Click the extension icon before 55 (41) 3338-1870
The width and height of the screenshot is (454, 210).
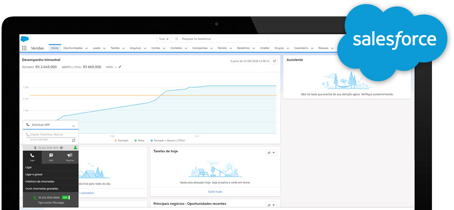point(36,148)
